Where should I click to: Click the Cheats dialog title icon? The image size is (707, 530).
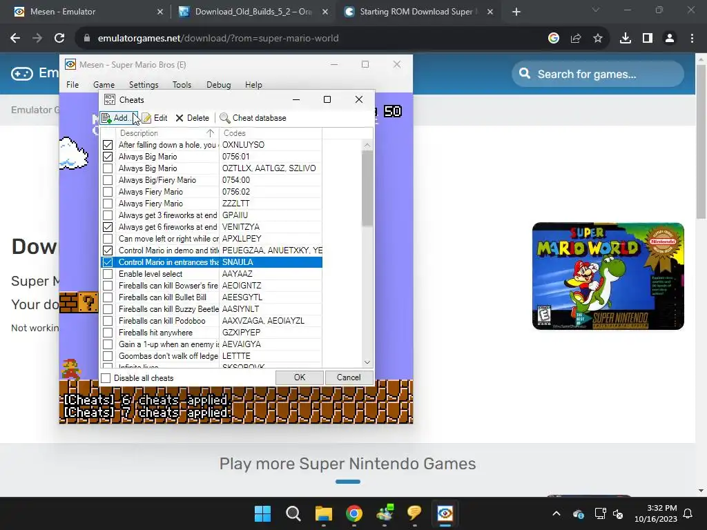coord(110,99)
